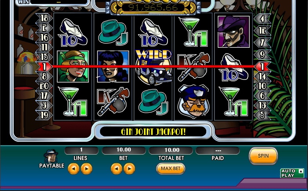The width and height of the screenshot is (308, 191).
Task: Select payline 5 marker on right
Action: [x=263, y=115]
